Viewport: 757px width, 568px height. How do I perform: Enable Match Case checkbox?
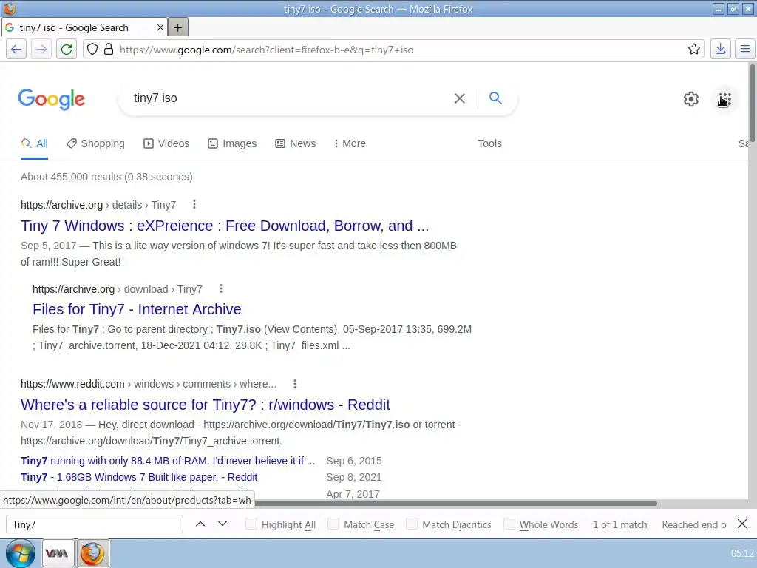point(333,524)
